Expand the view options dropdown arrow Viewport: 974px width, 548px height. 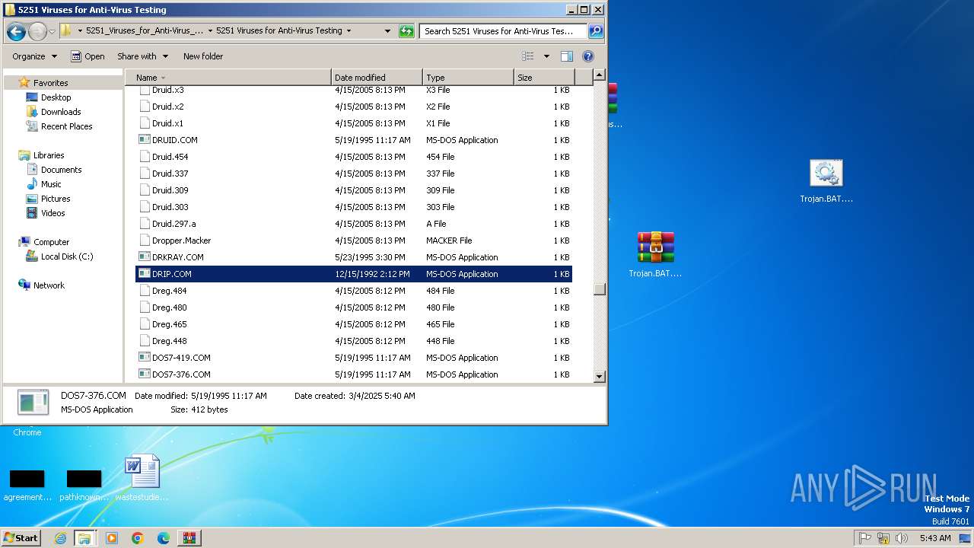click(546, 56)
